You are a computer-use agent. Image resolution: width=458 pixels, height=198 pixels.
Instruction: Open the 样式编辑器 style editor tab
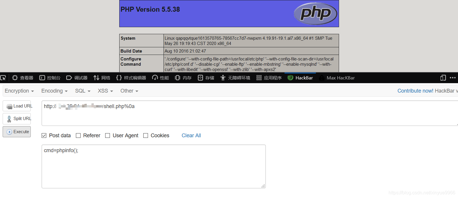click(x=131, y=78)
